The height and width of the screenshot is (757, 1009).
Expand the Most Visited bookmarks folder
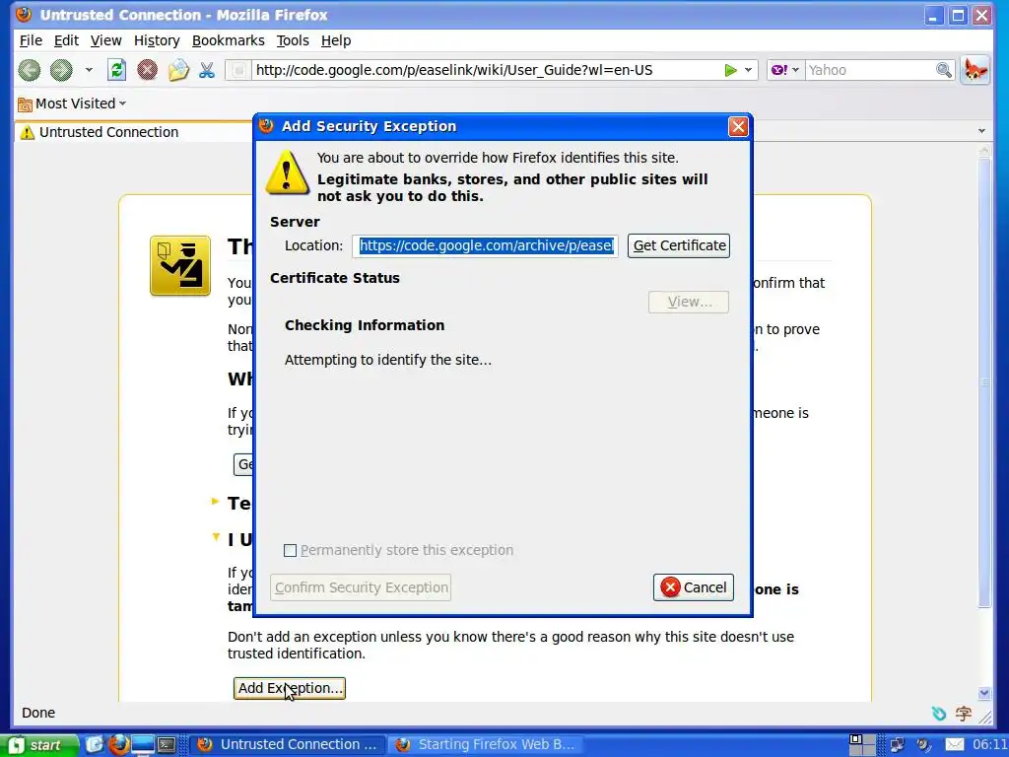tap(72, 103)
